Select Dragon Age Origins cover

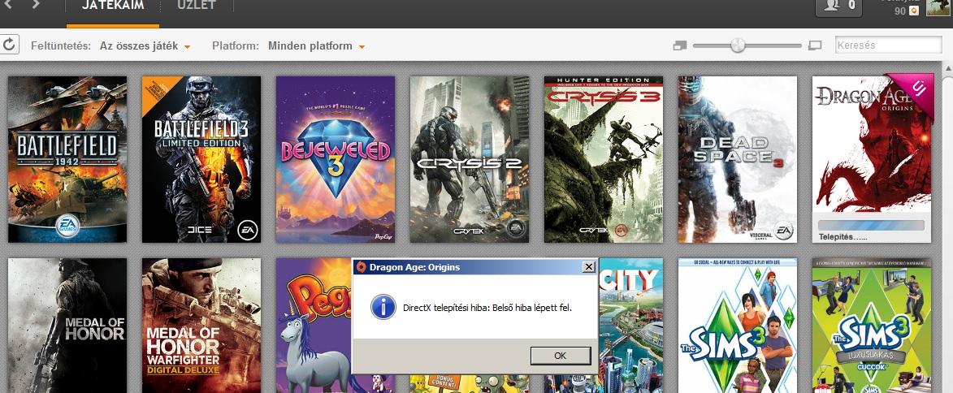pos(872,159)
